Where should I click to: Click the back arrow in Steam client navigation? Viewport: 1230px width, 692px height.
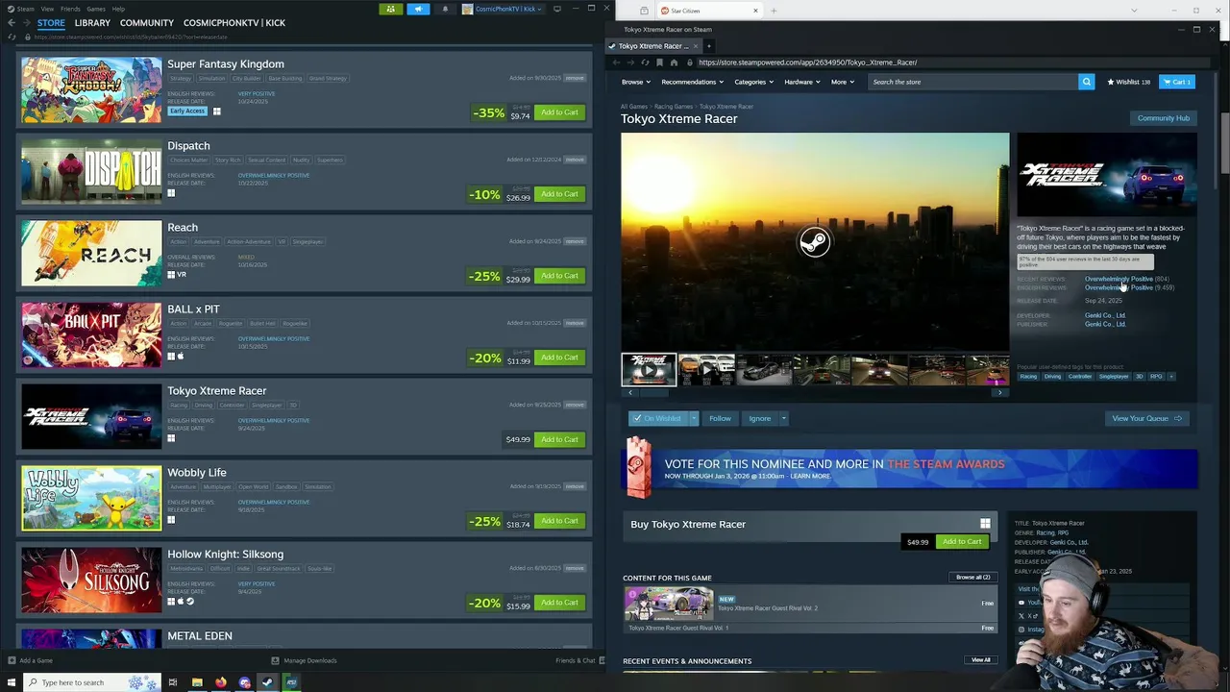tap(12, 22)
